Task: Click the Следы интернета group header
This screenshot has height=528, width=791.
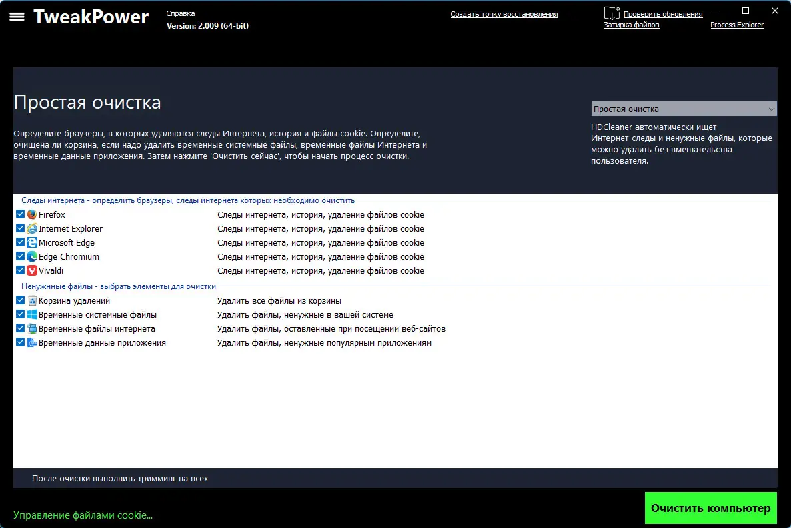Action: [x=188, y=200]
